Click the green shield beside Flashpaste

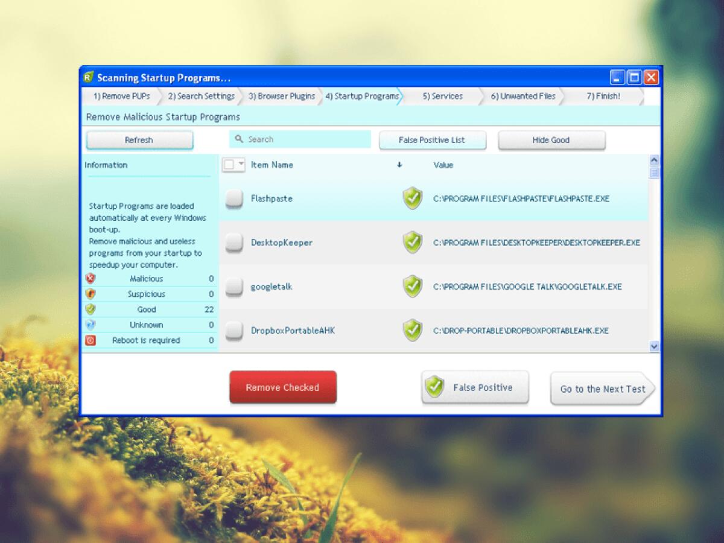(412, 198)
